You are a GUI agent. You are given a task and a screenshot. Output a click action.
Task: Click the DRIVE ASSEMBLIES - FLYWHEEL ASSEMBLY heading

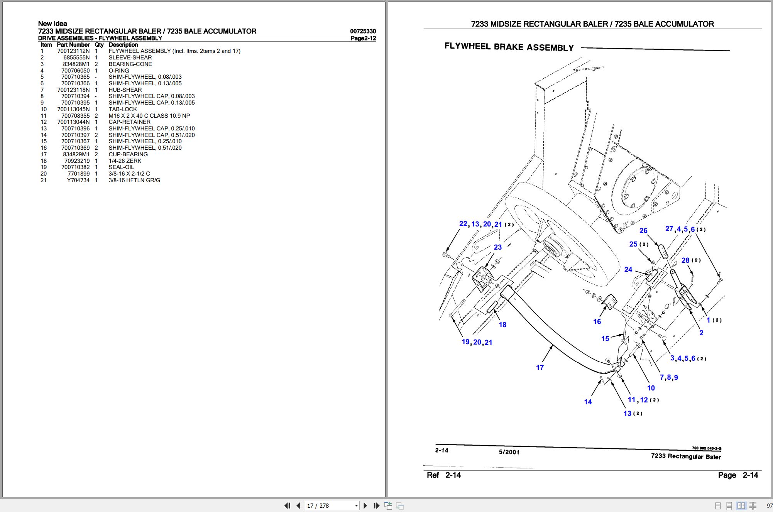pos(100,38)
